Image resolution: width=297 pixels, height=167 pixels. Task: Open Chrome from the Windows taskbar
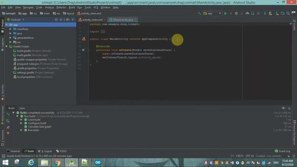(x=58, y=162)
